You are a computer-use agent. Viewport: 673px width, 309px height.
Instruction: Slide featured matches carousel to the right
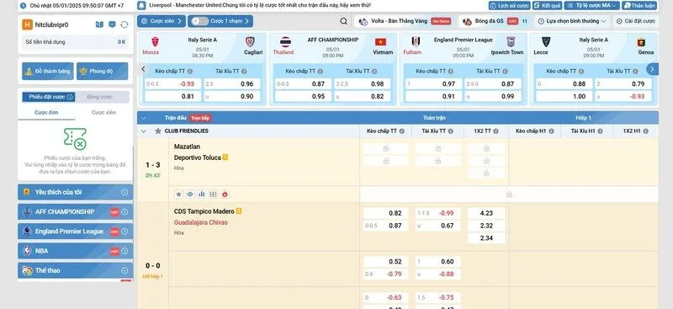click(652, 69)
